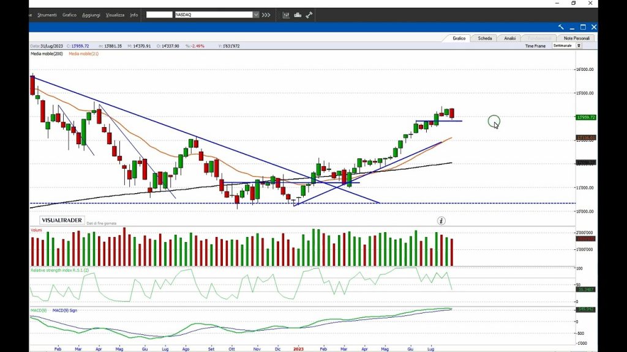Click the triple-arrow next symbol button
The height and width of the screenshot is (352, 627).
click(266, 15)
